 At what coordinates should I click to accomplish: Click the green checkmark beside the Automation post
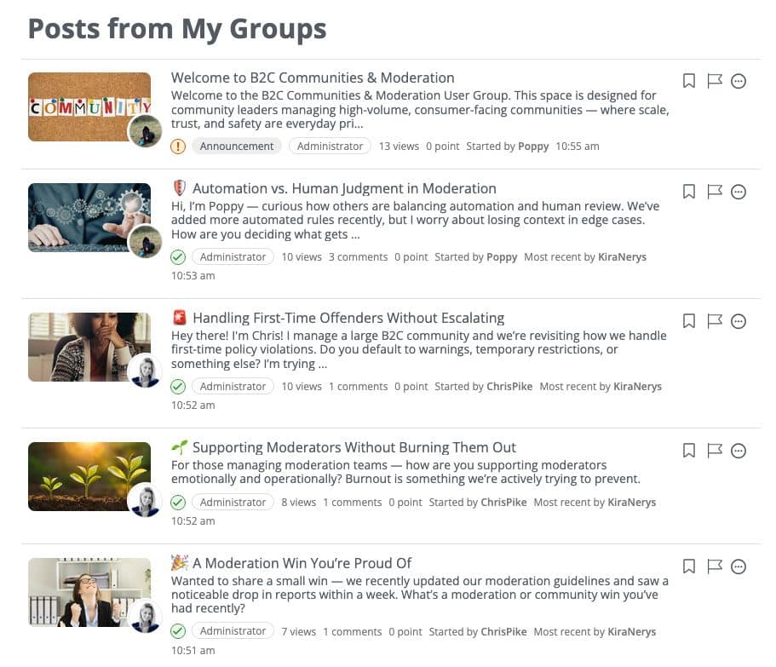tap(178, 256)
